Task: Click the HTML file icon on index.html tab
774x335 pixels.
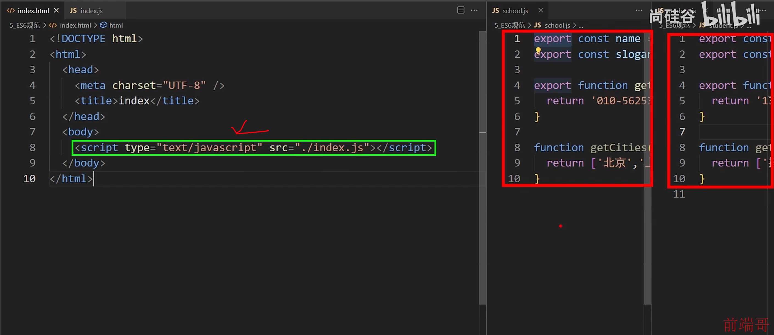Action: [x=11, y=10]
